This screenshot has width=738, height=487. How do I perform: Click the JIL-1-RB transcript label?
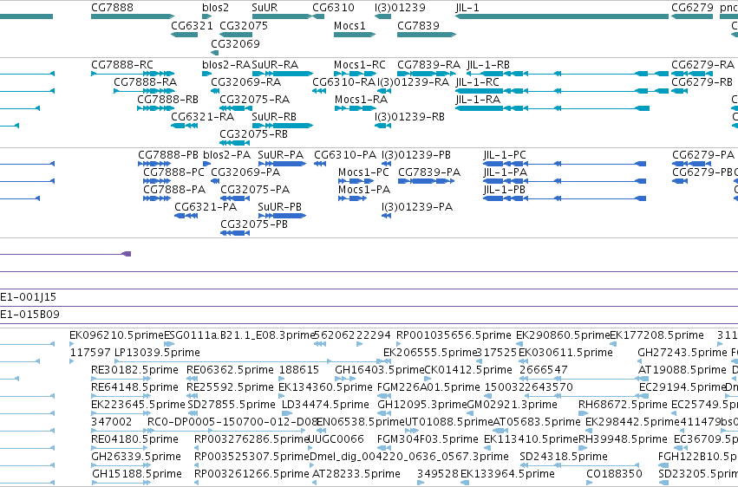tap(488, 64)
